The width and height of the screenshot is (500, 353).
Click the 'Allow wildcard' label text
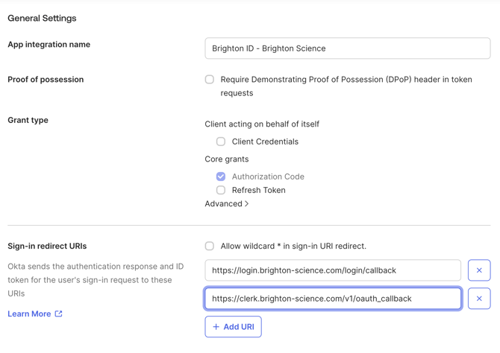[293, 246]
